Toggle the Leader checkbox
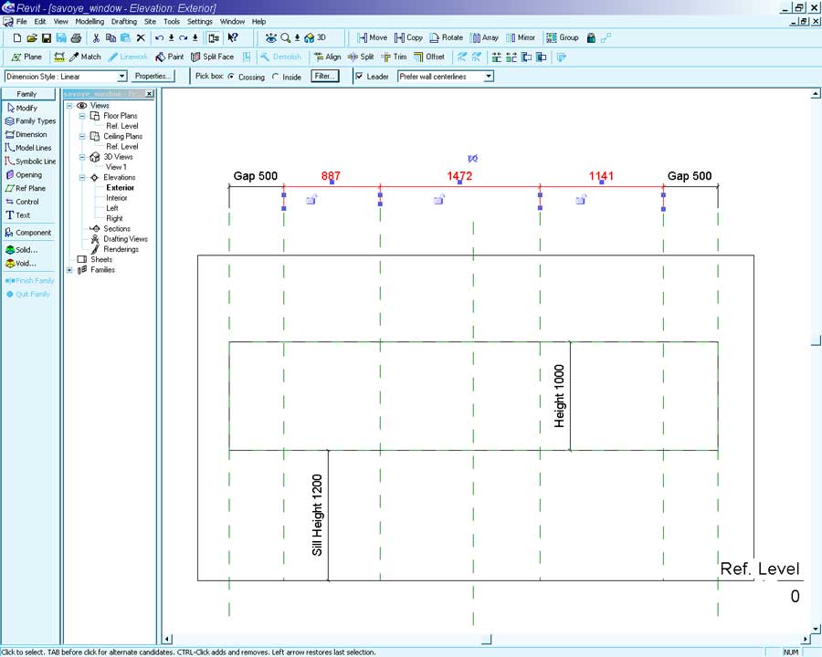Viewport: 822px width, 657px height. click(359, 77)
